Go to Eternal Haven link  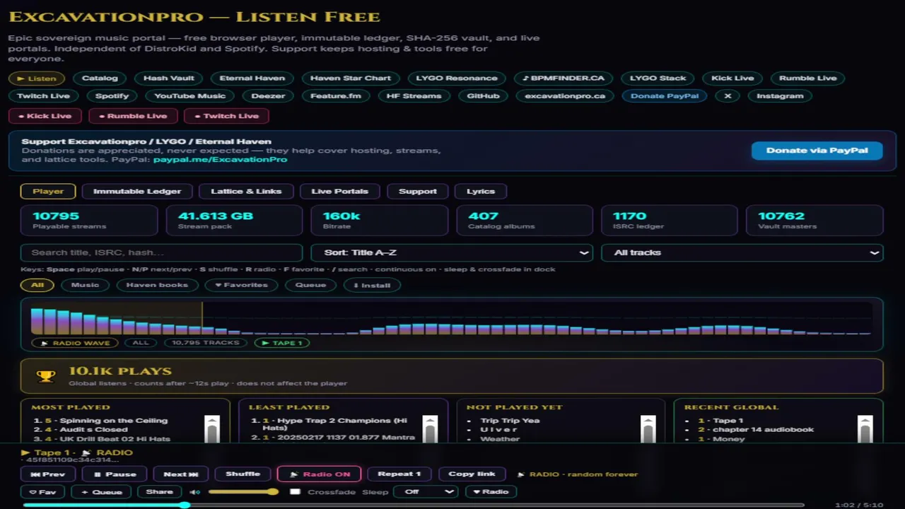[x=252, y=78]
